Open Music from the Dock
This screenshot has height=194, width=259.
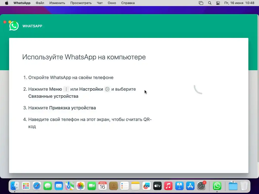pyautogui.click(x=168, y=186)
